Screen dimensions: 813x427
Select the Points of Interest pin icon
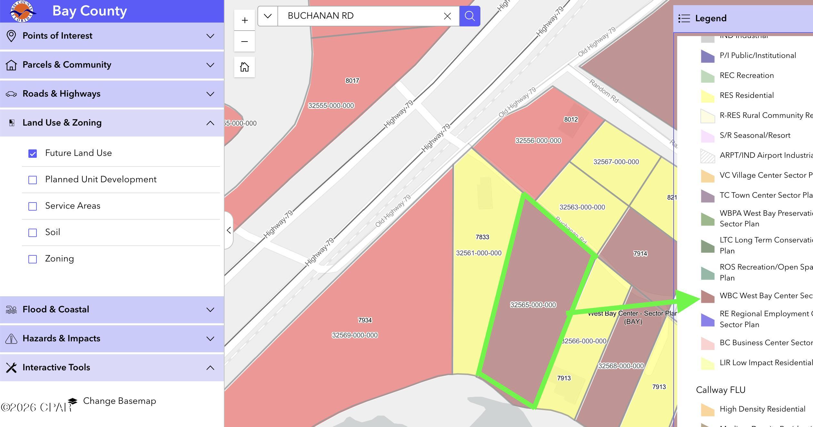tap(12, 36)
